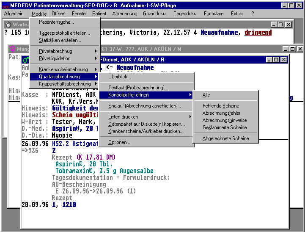
Task: Expand the Quartalsabrechnung submenu
Action: pos(65,77)
